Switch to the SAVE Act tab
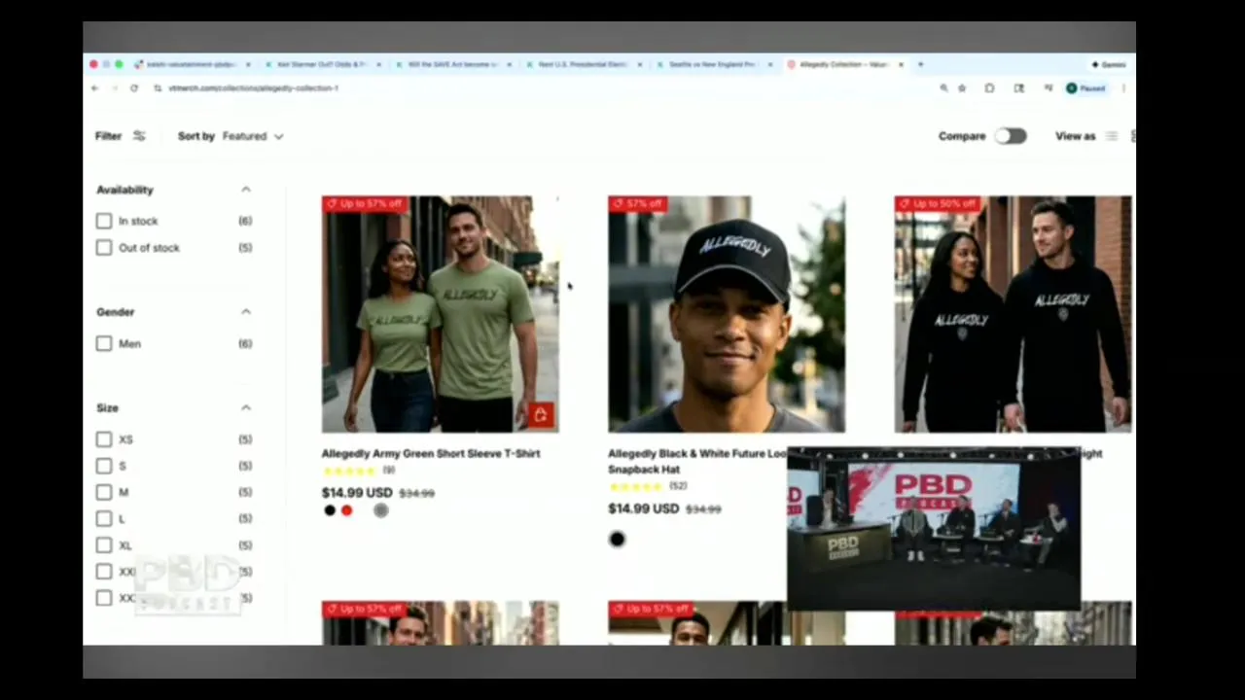The width and height of the screenshot is (1245, 700). point(452,64)
